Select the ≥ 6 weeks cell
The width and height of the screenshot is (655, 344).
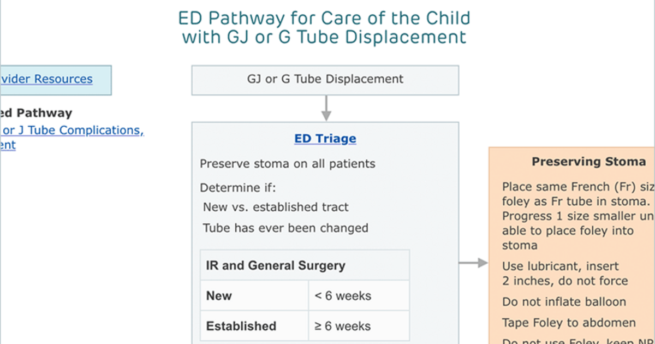[359, 326]
